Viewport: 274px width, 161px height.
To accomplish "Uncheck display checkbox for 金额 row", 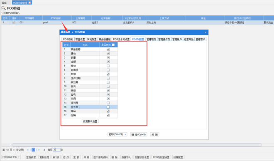I will (x=108, y=62).
